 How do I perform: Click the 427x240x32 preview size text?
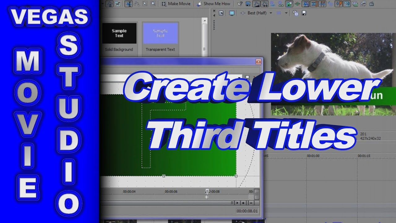point(371,139)
